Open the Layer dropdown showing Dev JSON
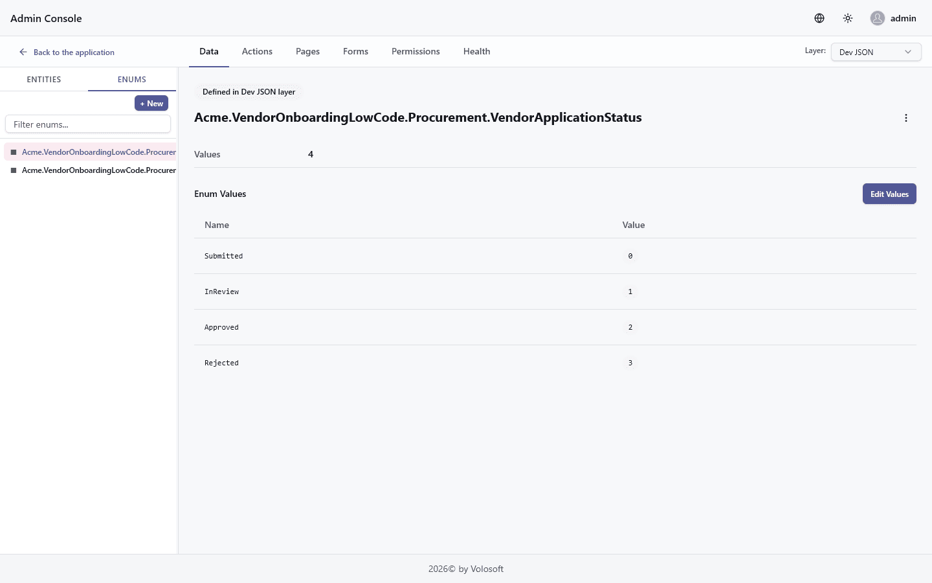The width and height of the screenshot is (932, 583). tap(876, 52)
